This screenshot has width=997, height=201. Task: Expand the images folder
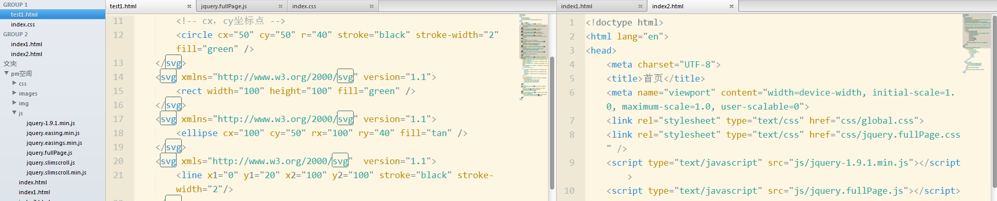14,93
